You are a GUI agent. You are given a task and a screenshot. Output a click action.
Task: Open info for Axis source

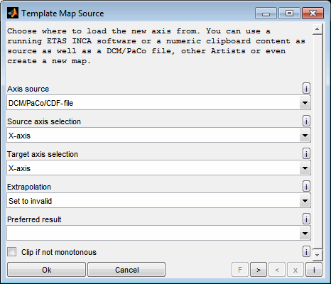[x=306, y=89]
